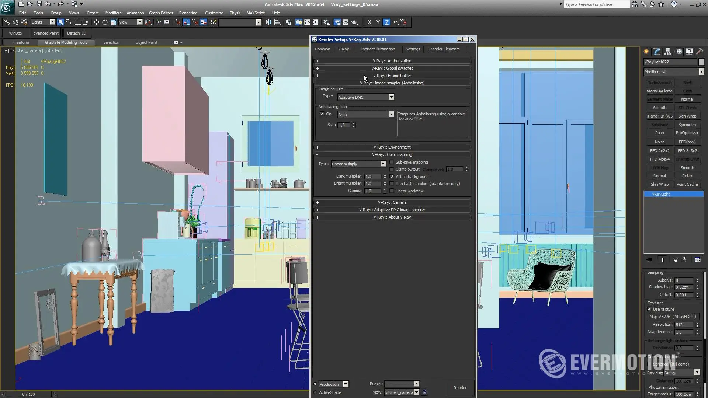Click the Pin Stack icon

click(x=650, y=260)
